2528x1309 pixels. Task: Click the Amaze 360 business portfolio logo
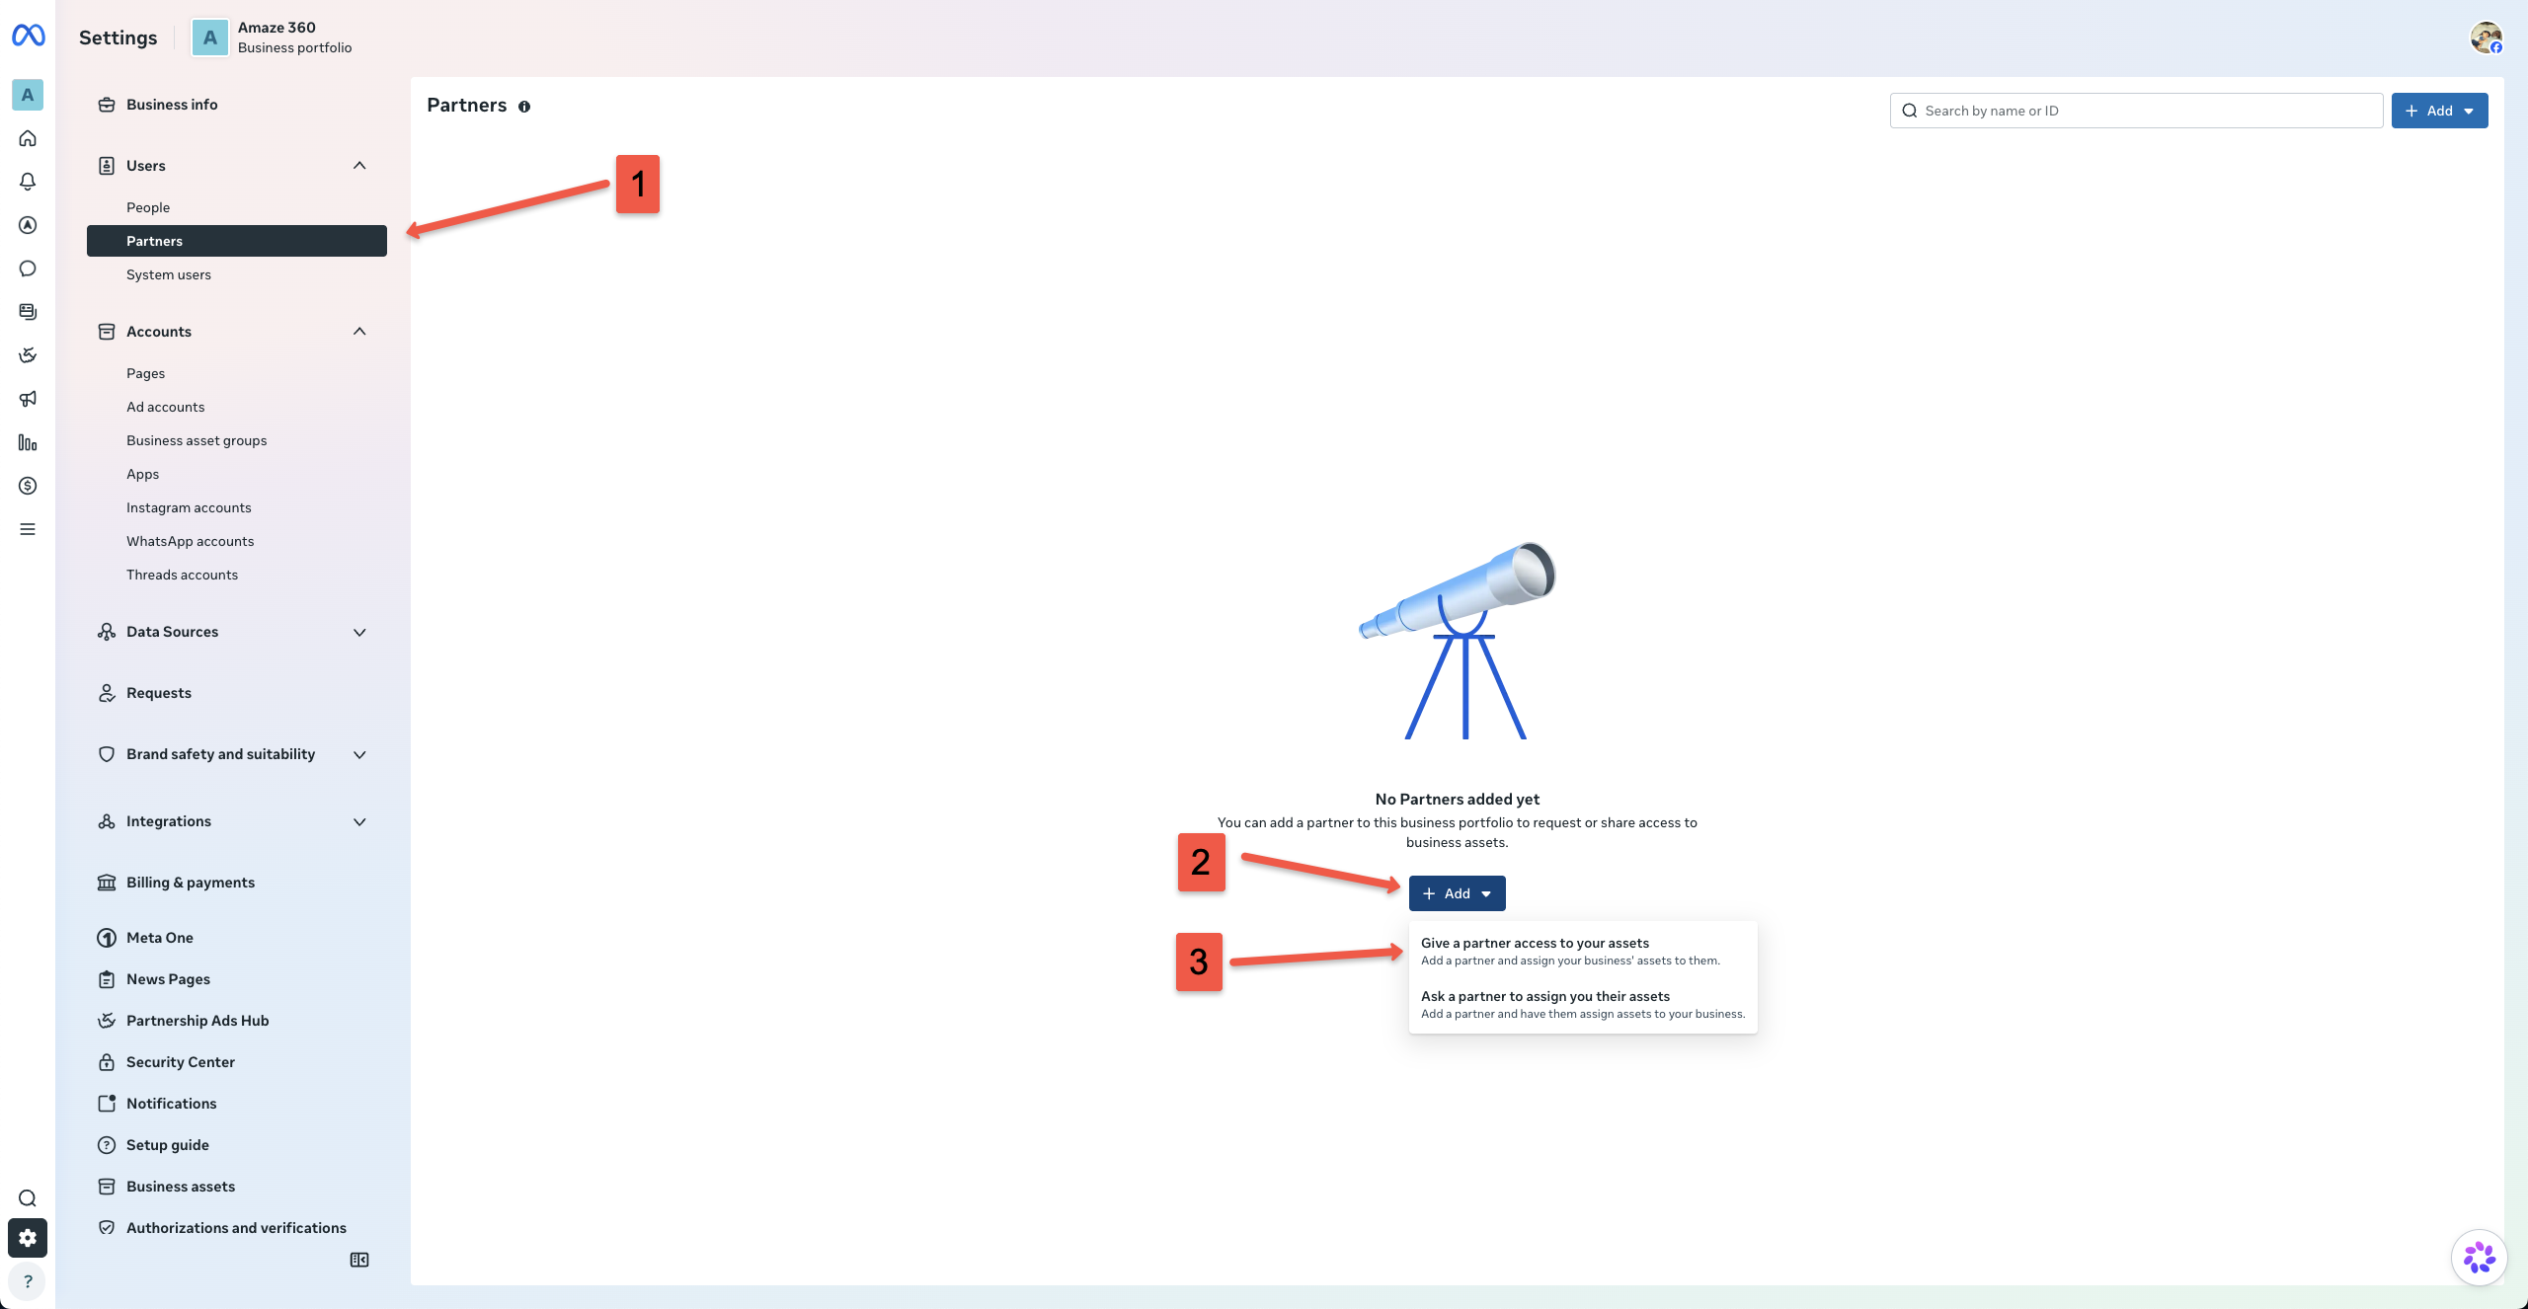click(x=209, y=38)
